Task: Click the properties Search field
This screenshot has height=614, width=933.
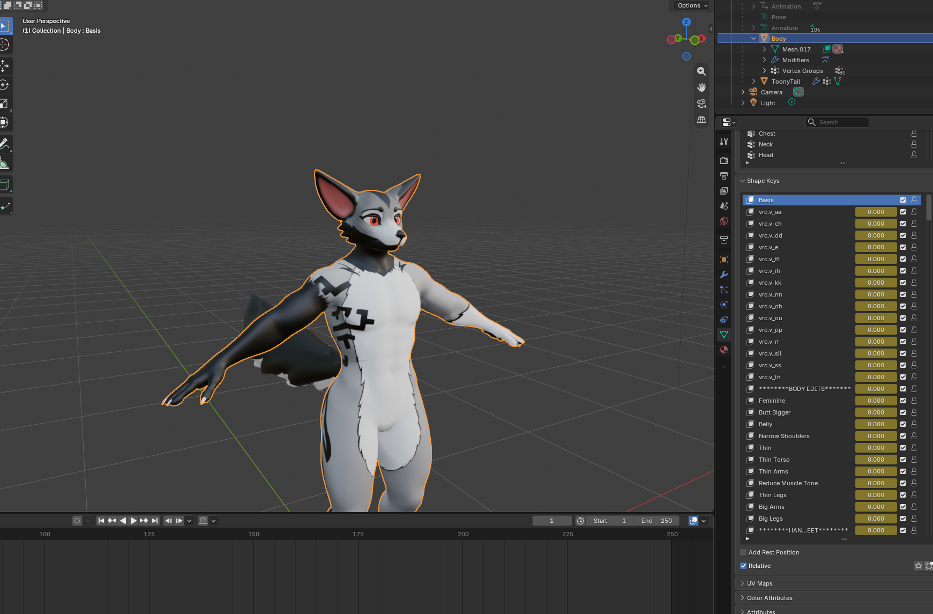Action: [x=837, y=122]
